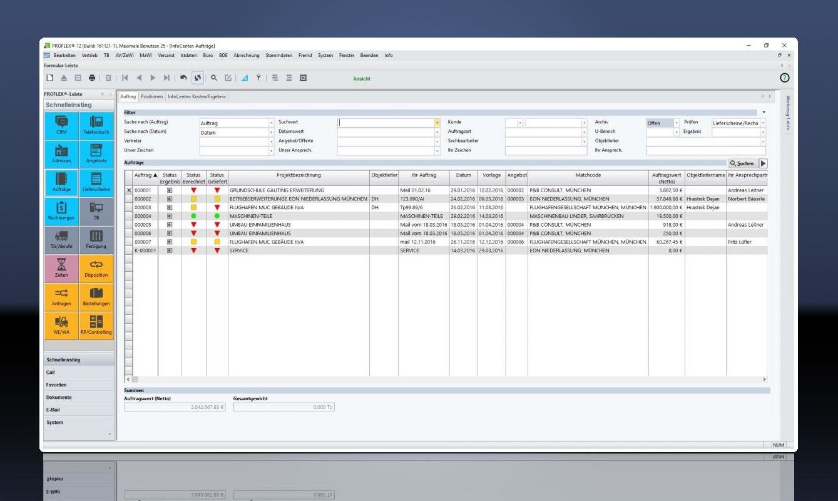Open the Anfragen tile
Viewport: 838px width, 501px height.
(62, 297)
